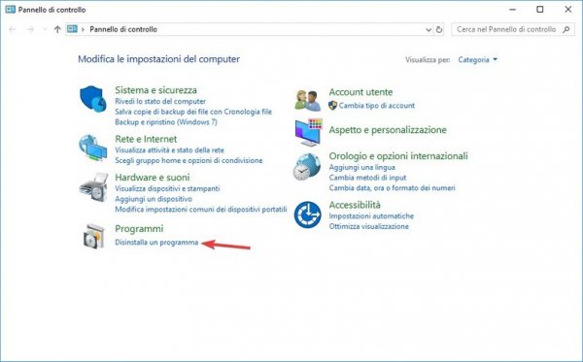This screenshot has width=583, height=362.
Task: Click Visualizza dispositivi e stampanti
Action: pos(167,188)
